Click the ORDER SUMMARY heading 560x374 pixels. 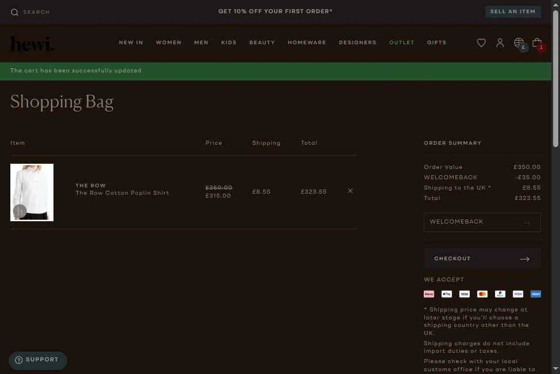coord(452,143)
